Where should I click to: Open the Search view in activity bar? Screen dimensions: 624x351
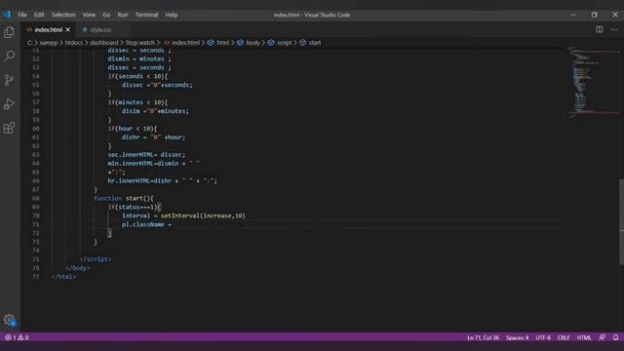tap(9, 56)
